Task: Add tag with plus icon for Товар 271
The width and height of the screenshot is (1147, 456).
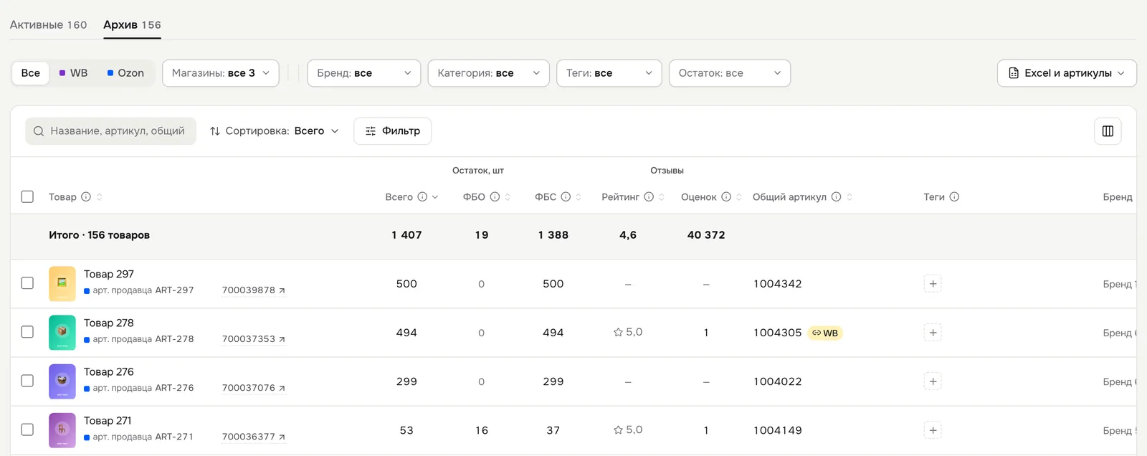Action: (933, 430)
